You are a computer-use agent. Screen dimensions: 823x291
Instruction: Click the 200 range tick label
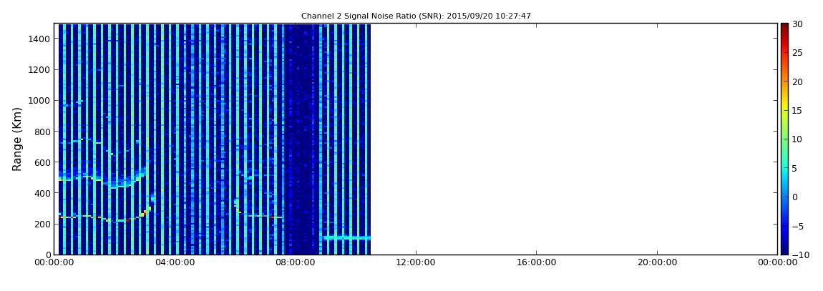[43, 224]
